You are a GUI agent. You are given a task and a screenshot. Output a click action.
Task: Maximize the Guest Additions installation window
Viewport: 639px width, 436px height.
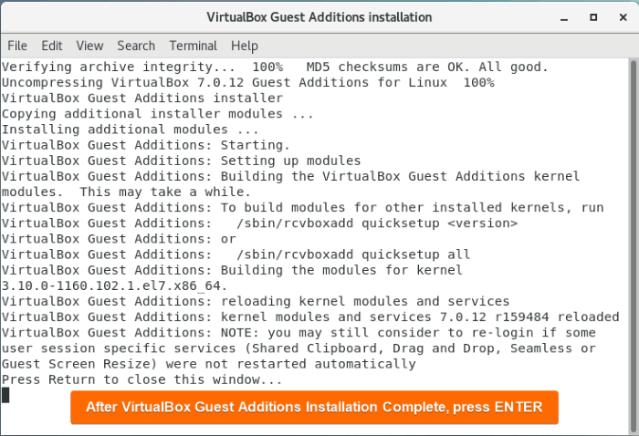593,17
